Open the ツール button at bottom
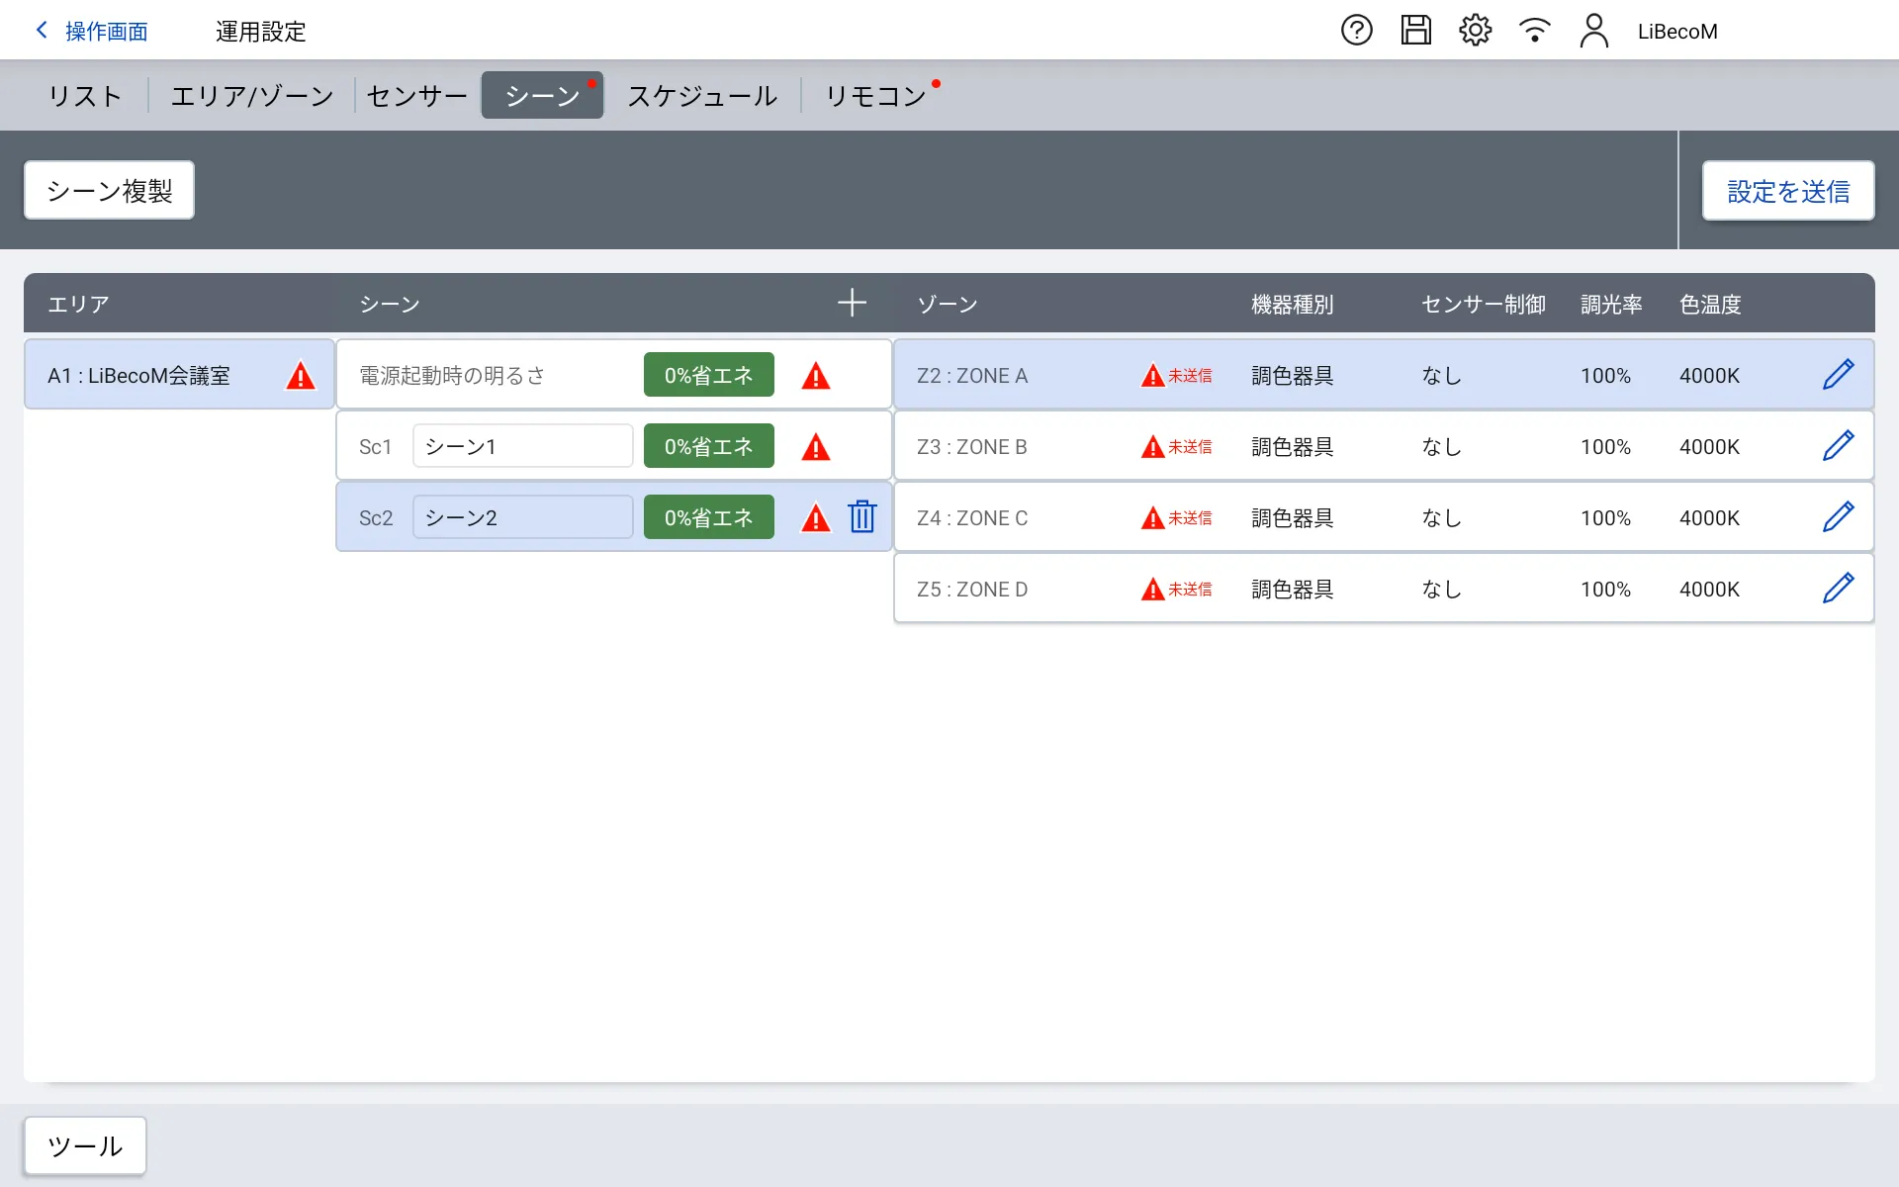The height and width of the screenshot is (1187, 1899). (85, 1145)
